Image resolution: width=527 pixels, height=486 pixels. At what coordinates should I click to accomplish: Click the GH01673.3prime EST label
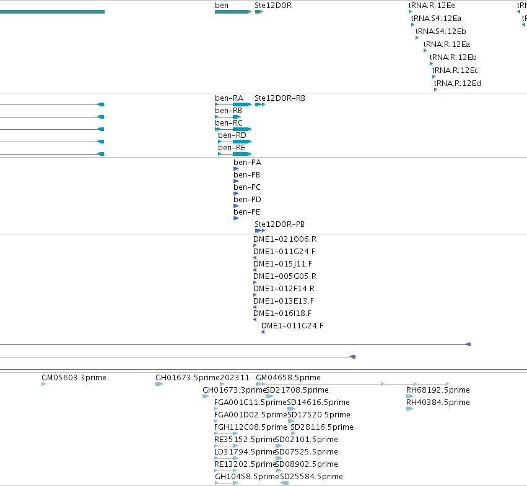(234, 390)
